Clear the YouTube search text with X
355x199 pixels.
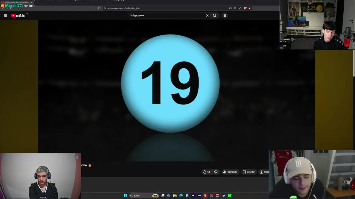coord(207,15)
